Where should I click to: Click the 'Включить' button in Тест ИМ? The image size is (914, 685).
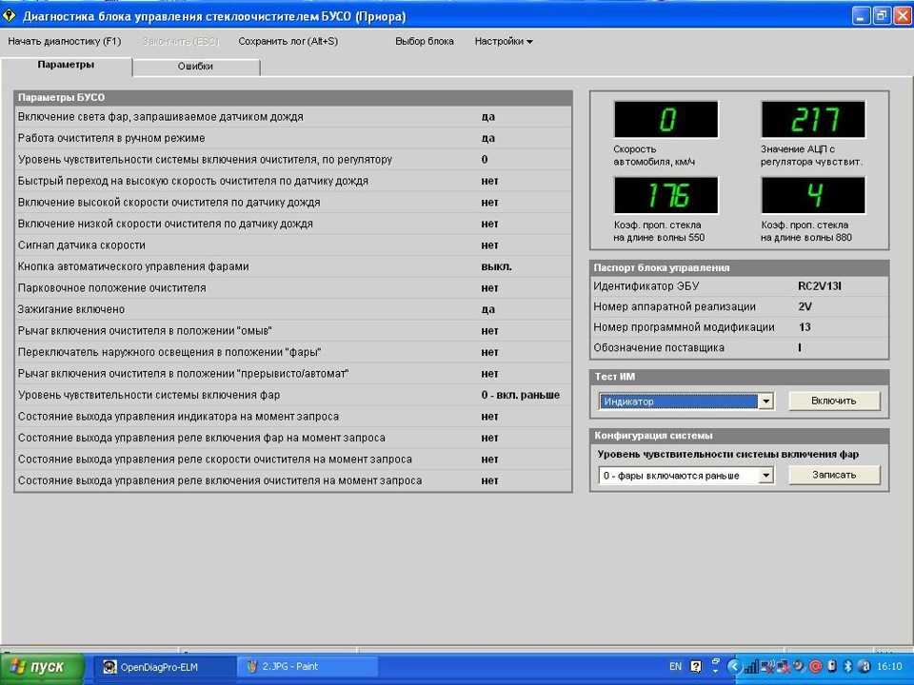tap(834, 401)
